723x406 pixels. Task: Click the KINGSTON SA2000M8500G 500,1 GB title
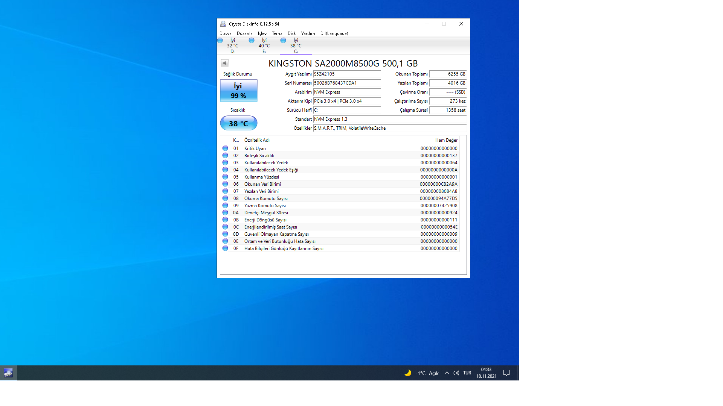coord(343,63)
